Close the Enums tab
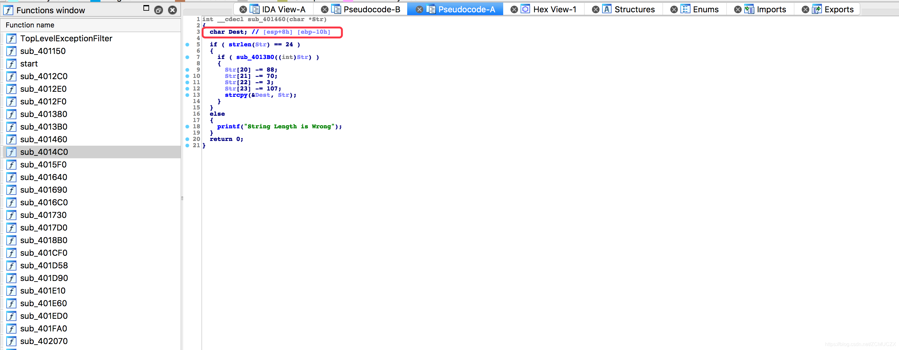Viewport: 899px width, 350px height. point(674,9)
